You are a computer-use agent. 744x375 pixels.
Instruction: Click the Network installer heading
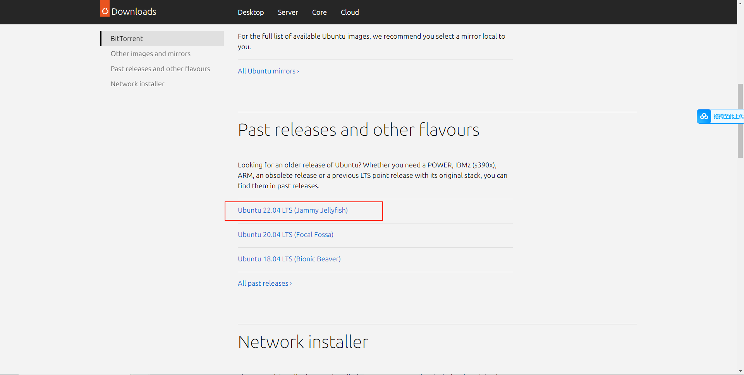303,342
